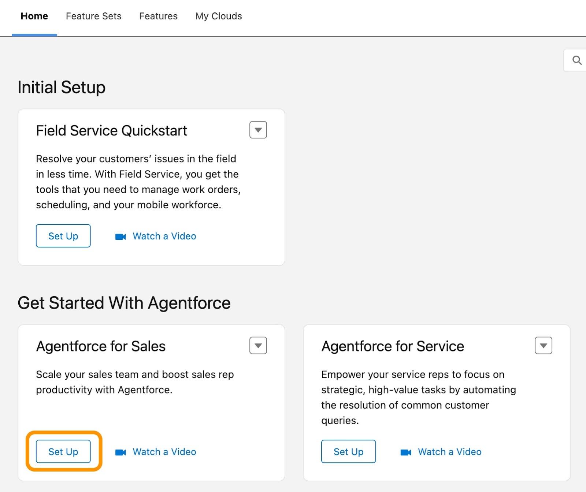
Task: Click the 'Resolve your customers' issues' description text
Action: pyautogui.click(x=138, y=182)
